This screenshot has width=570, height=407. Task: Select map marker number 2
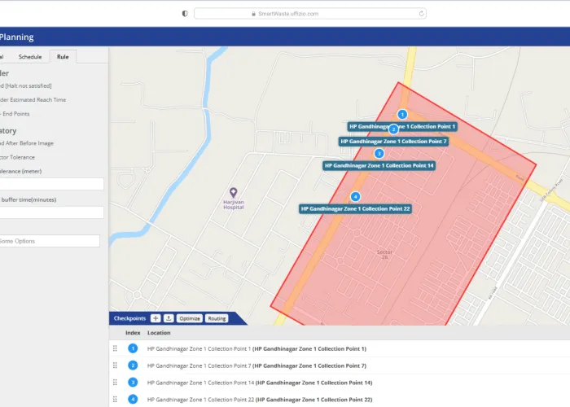pyautogui.click(x=393, y=129)
